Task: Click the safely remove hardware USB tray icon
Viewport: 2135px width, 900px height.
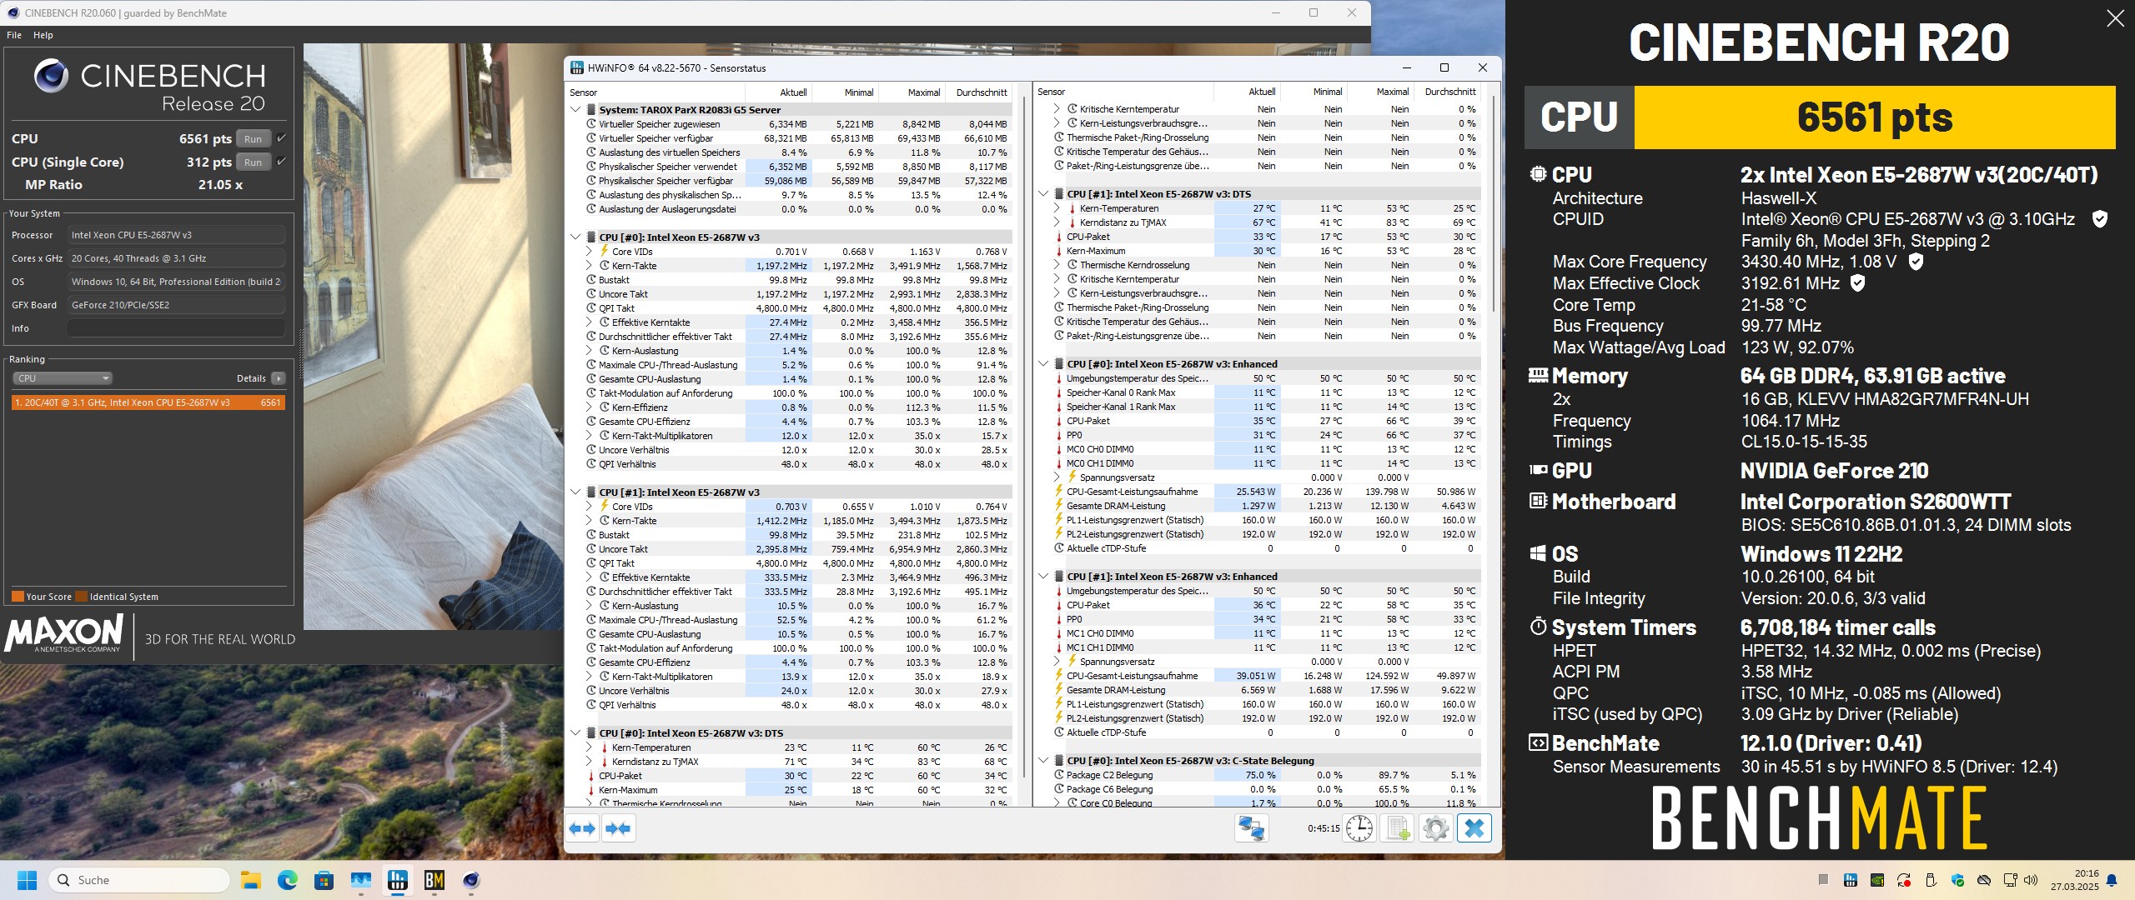Action: click(1931, 880)
